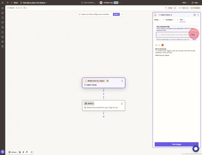Image resolution: width=202 pixels, height=155 pixels.
Task: Close the Catch Hook panel
Action: 198,15
